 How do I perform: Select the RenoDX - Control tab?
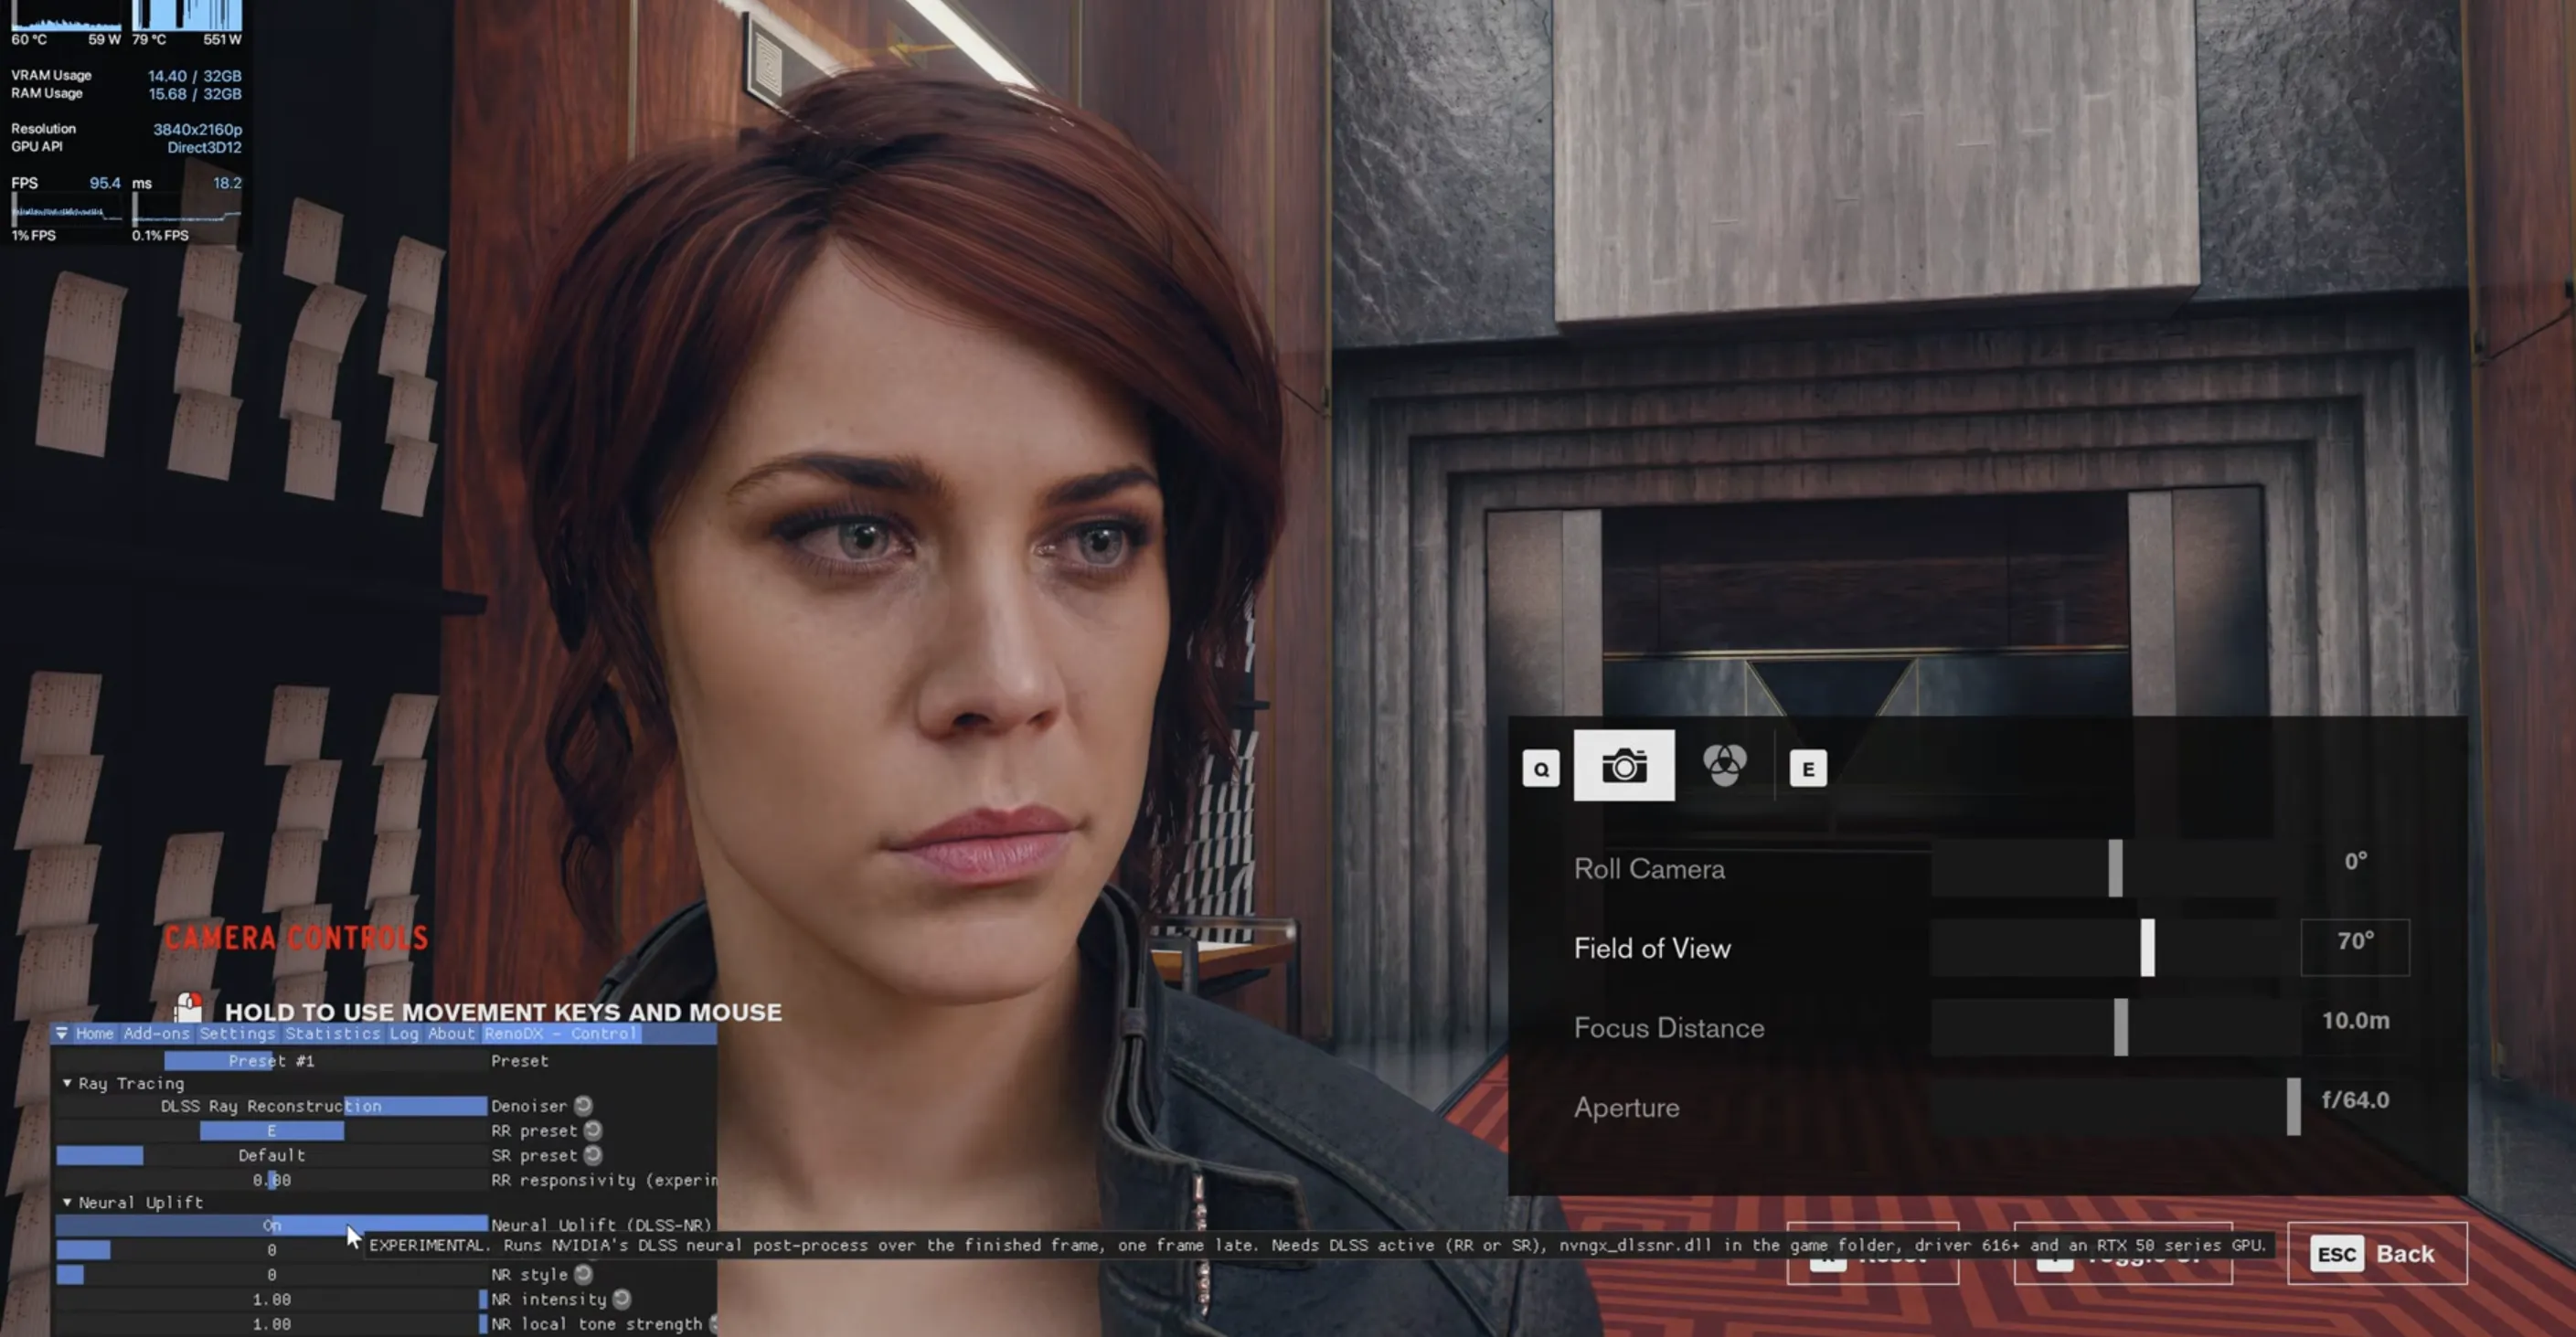(561, 1033)
